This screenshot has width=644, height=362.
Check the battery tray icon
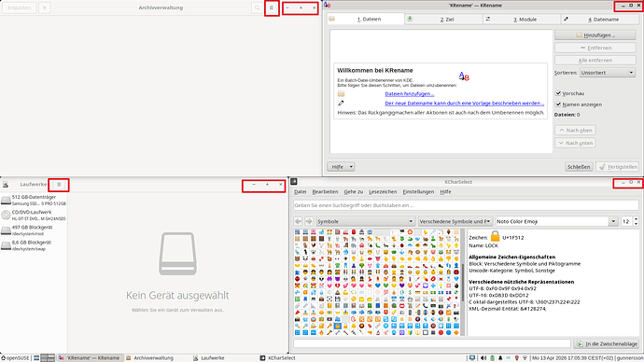(492, 358)
